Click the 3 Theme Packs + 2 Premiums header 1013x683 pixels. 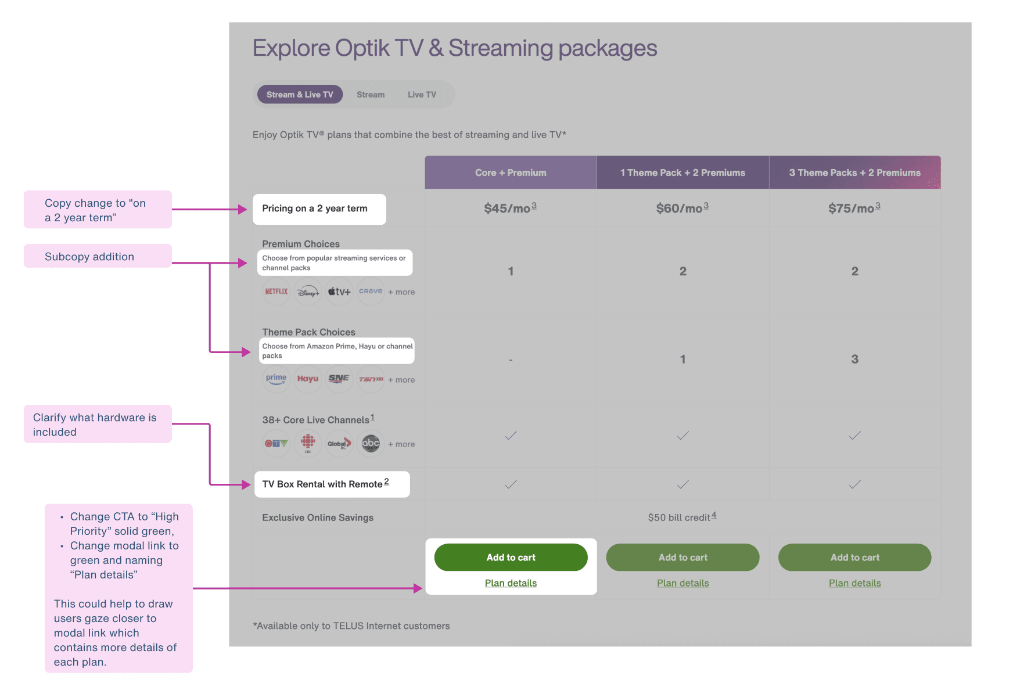click(x=855, y=172)
